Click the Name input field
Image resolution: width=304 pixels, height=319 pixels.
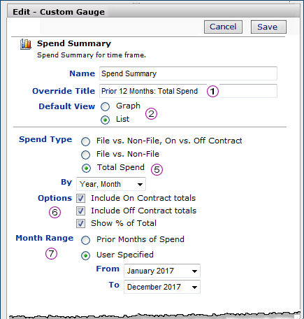pos(188,73)
